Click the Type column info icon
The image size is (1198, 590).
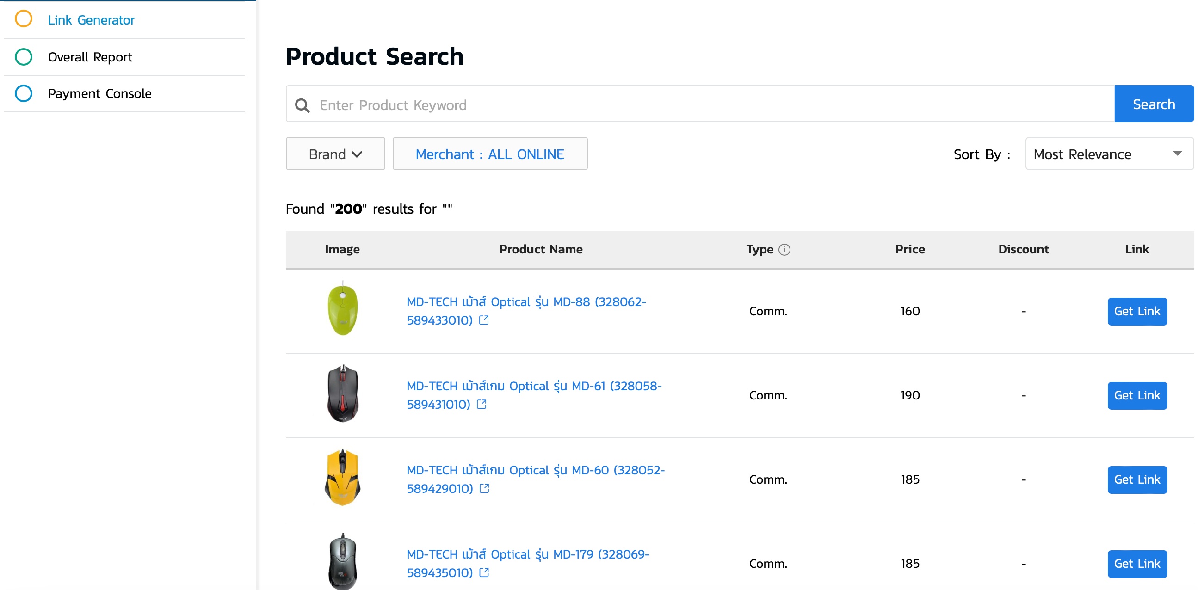784,250
